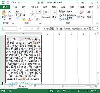Open the 插入 ribbon tab
Viewport: 100px width, 93px height.
(23, 7)
